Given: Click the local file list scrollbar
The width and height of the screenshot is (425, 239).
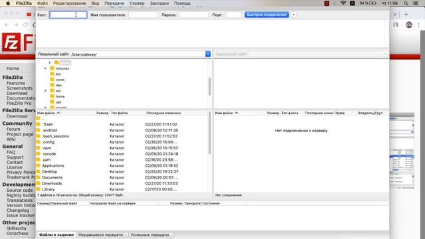Looking at the screenshot, I should tap(210, 133).
